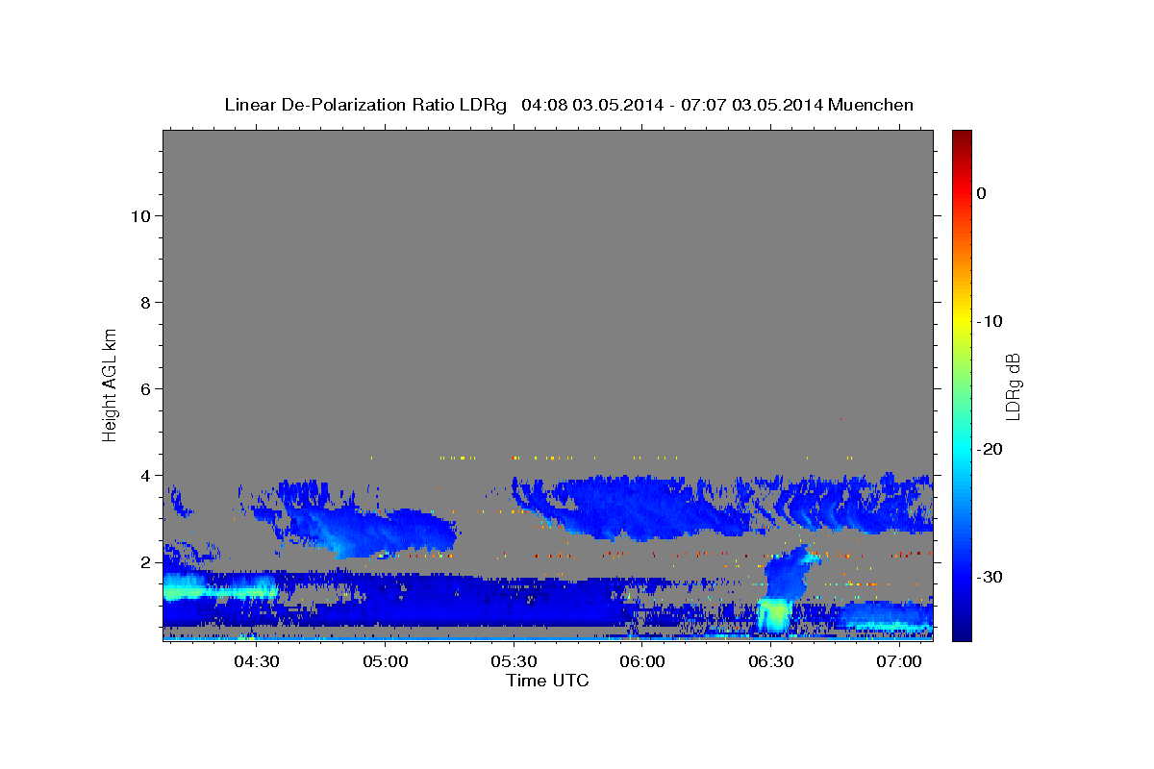Click the height tick label 8

pos(144,303)
